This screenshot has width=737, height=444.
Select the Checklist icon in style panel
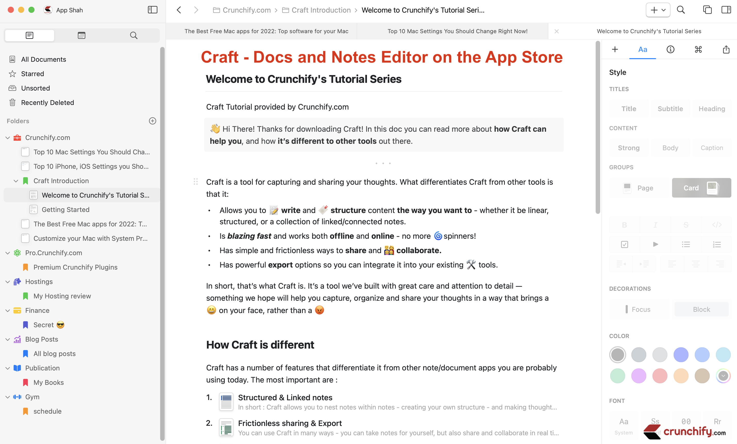pos(624,244)
